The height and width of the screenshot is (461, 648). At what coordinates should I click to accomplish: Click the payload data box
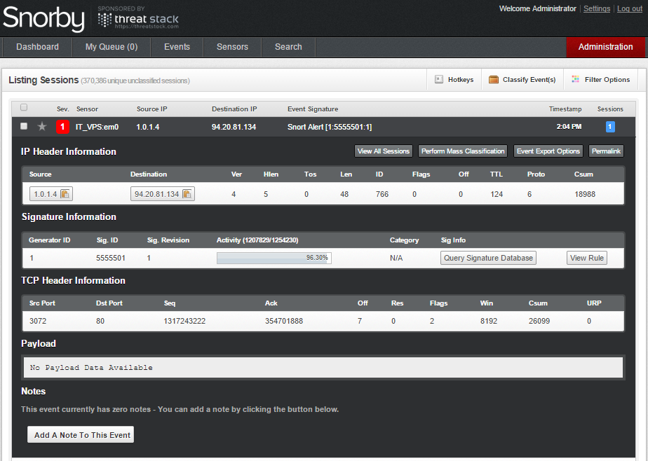tap(323, 367)
